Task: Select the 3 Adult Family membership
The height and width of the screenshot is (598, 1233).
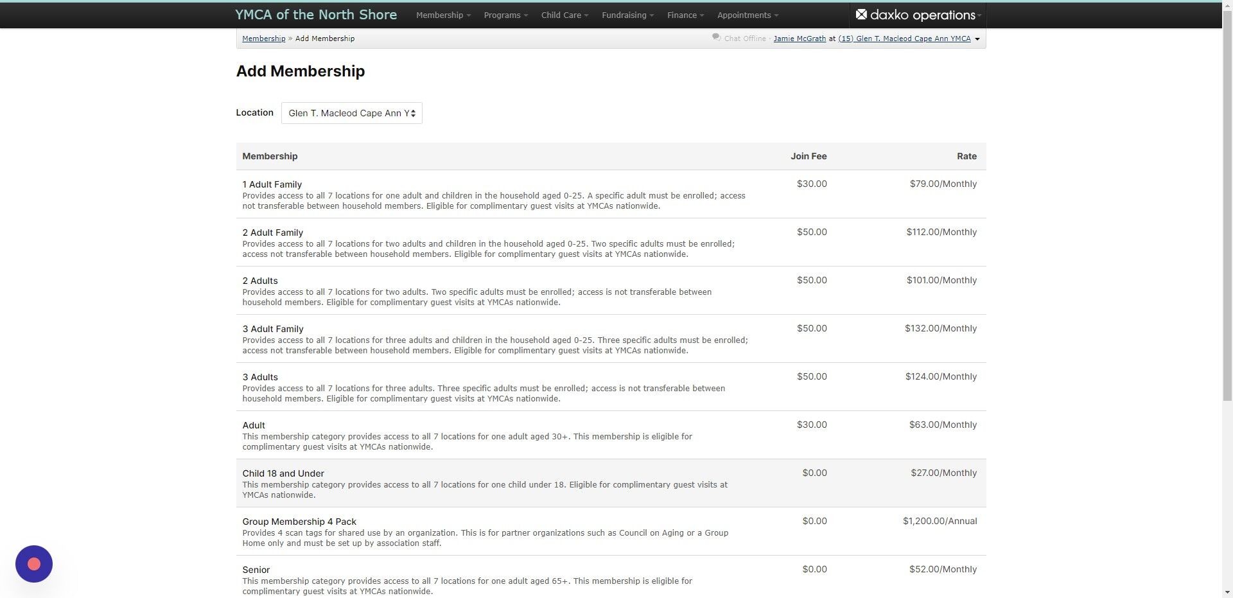Action: 272,329
